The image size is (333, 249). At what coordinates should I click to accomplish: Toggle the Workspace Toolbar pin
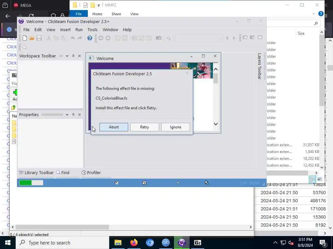(x=73, y=56)
